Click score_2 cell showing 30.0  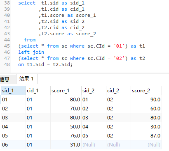(x=146, y=127)
